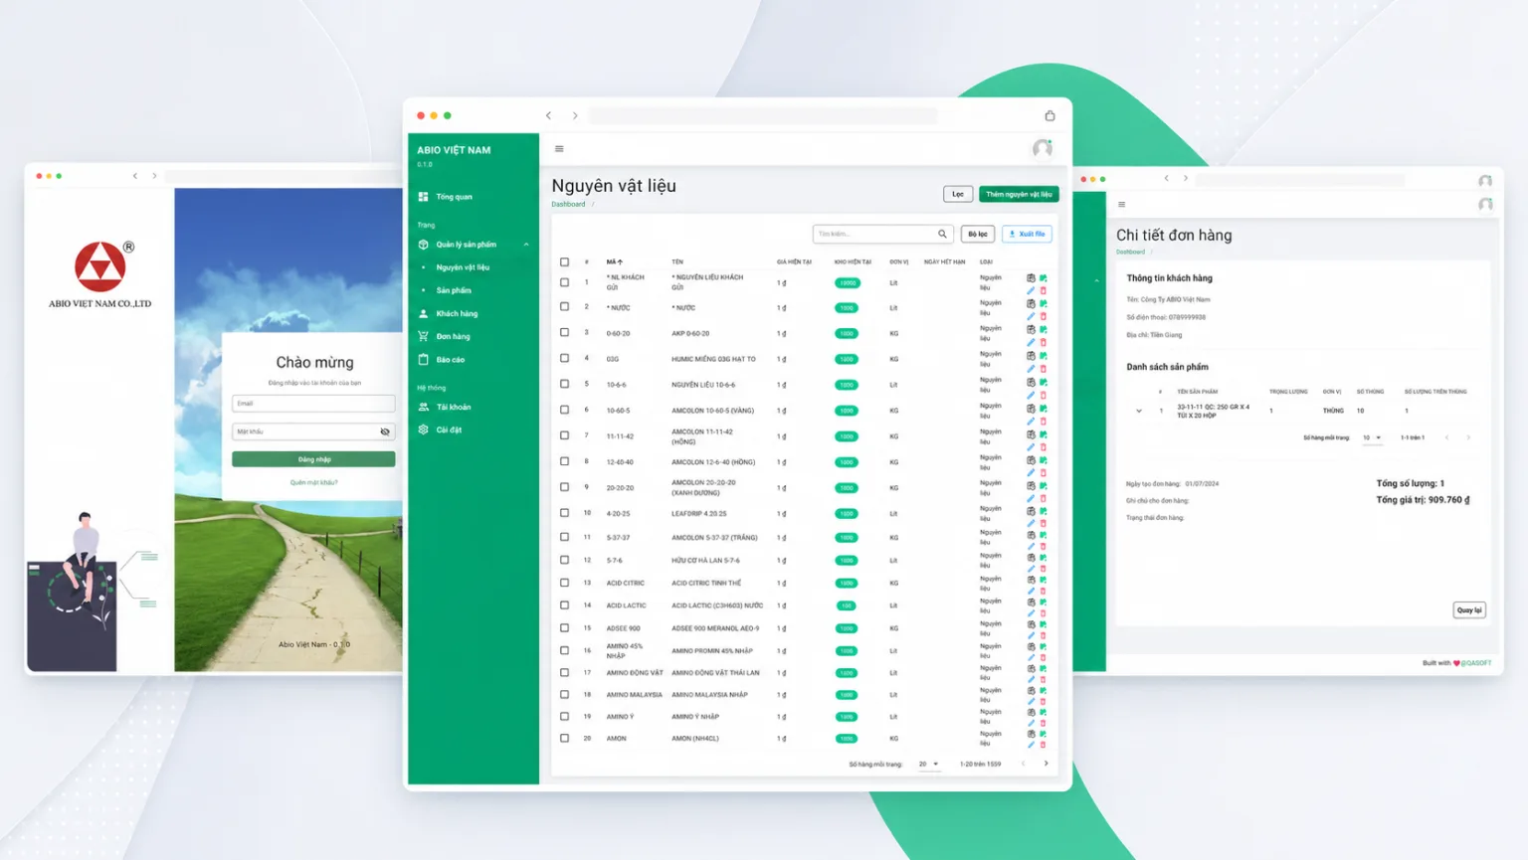Select checkbox for row 1 NL KHÁCH GỬI
This screenshot has height=860, width=1528.
(564, 282)
